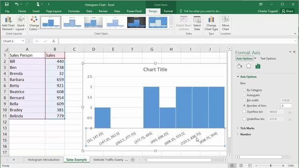Switch to Text Options in Format Axis

(268, 58)
